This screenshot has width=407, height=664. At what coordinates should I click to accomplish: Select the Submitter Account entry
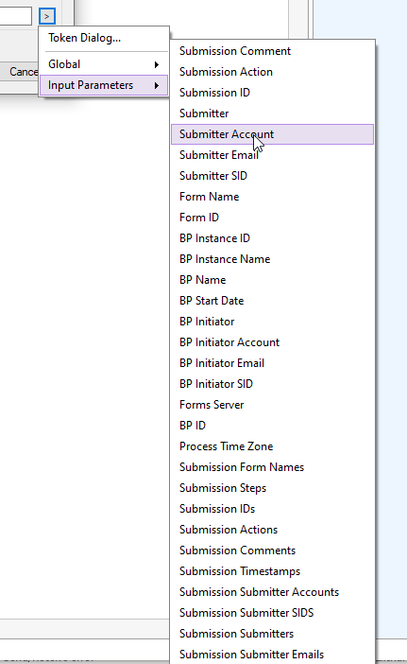point(273,134)
